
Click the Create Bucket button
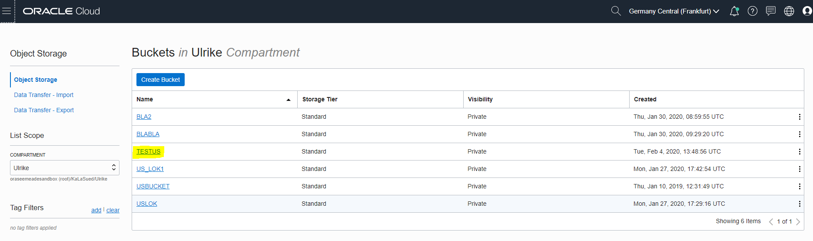(x=160, y=80)
